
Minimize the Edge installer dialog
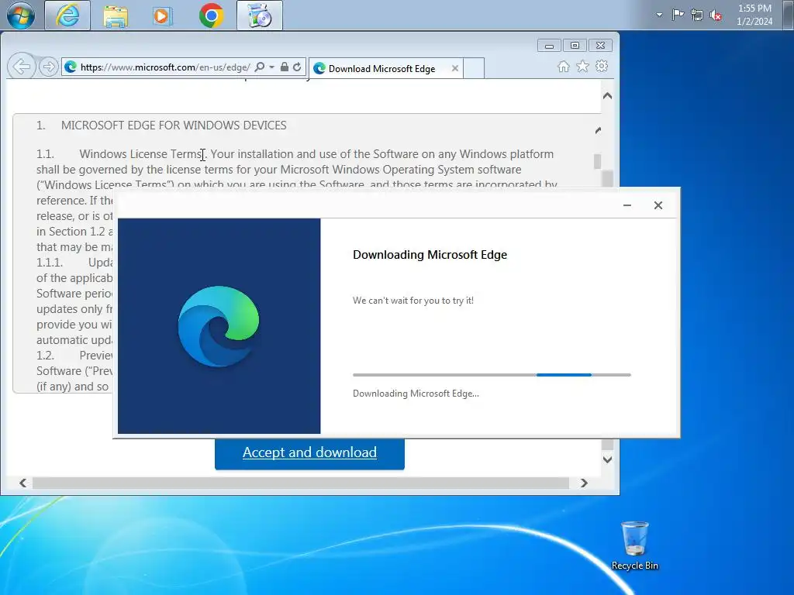627,205
